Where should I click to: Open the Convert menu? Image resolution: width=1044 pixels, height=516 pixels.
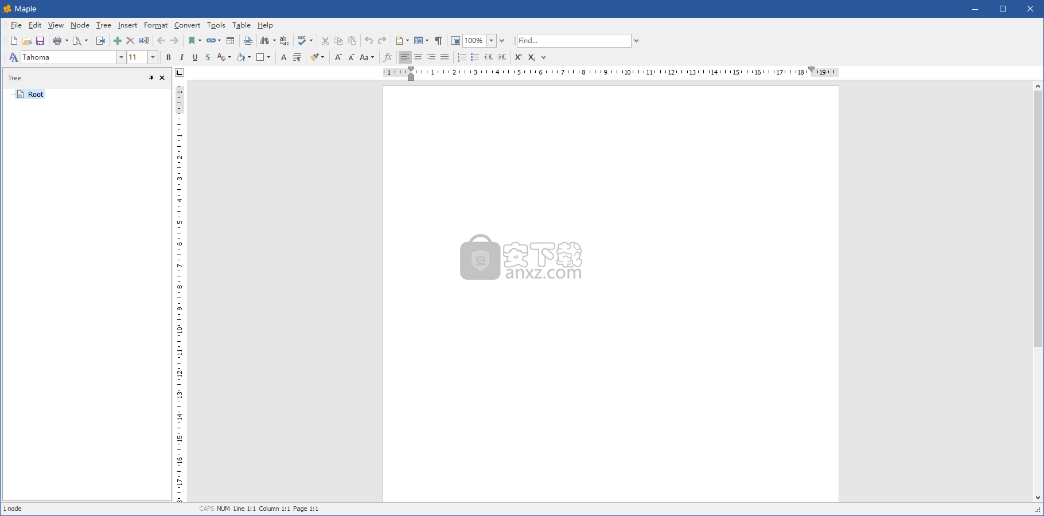point(187,25)
